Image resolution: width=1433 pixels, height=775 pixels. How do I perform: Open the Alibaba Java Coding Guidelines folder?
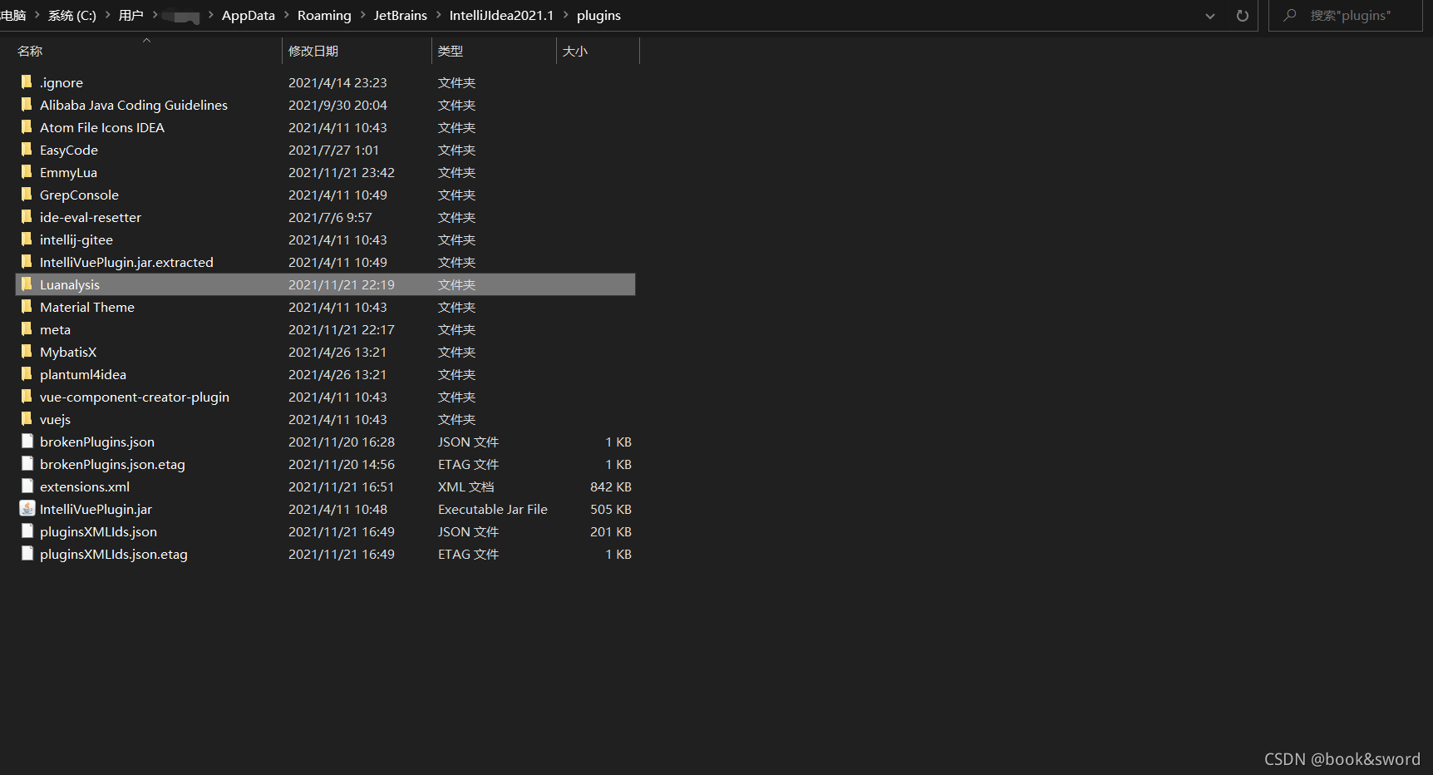pyautogui.click(x=133, y=105)
